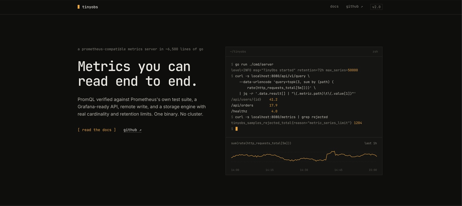This screenshot has width=462, height=206.
Task: Click the PromQL verified description paragraph
Action: 142,107
